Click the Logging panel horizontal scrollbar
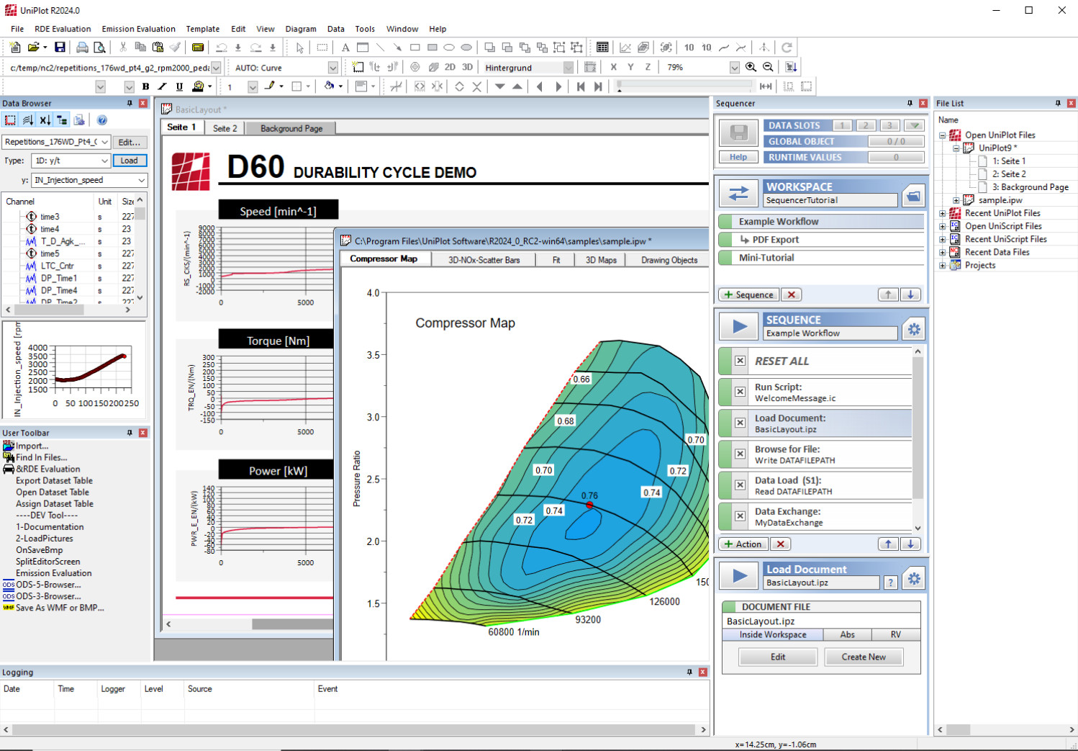Screen dimensions: 1078x751 [355, 729]
